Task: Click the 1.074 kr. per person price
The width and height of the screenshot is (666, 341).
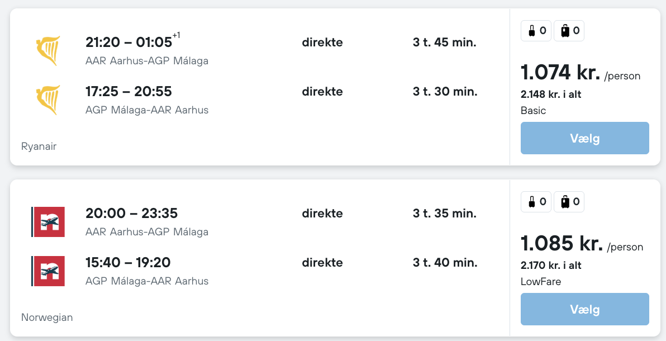Action: [560, 73]
